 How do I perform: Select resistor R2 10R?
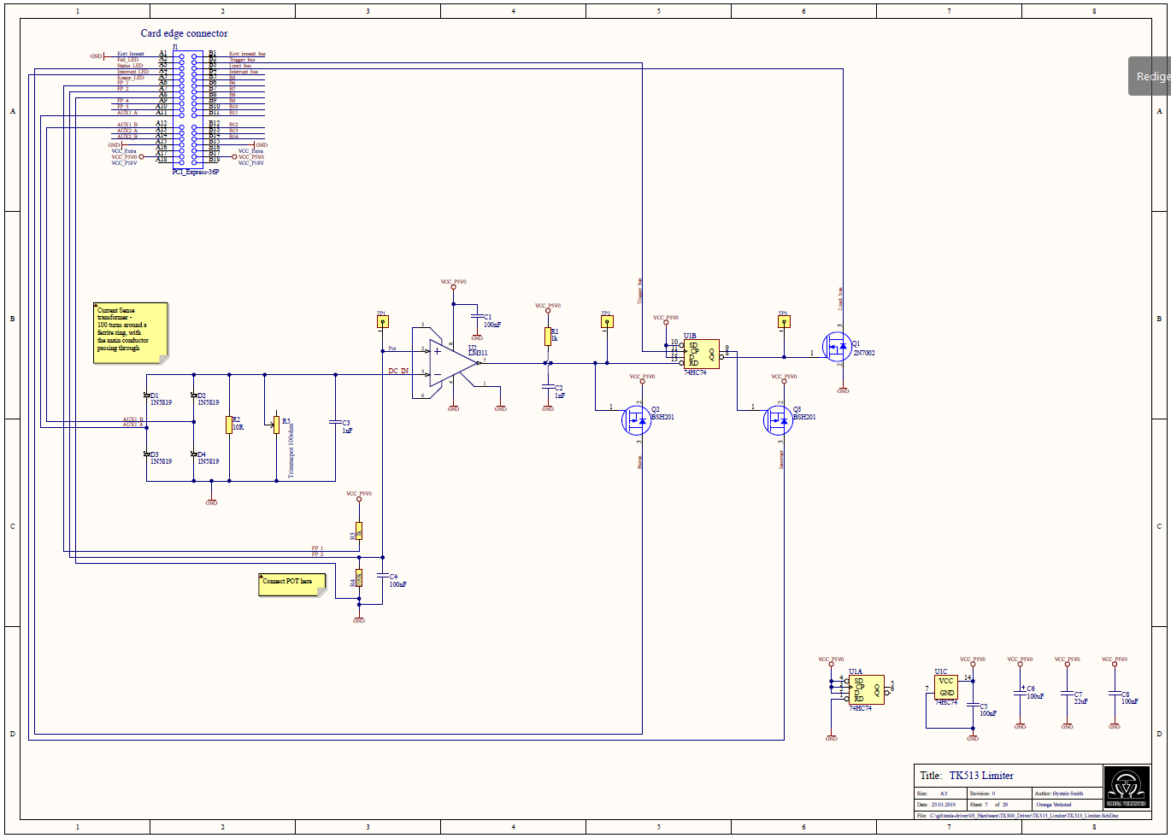(x=229, y=425)
